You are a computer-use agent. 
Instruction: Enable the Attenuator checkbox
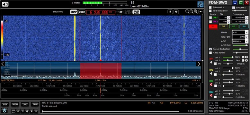[210, 7]
